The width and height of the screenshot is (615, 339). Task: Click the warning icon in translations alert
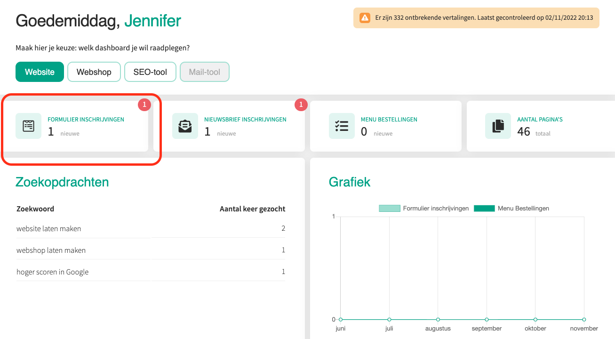tap(365, 18)
